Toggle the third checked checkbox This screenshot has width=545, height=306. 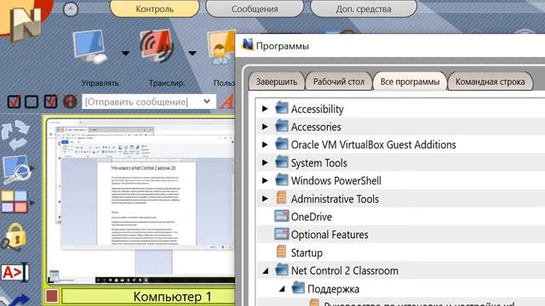pyautogui.click(x=51, y=102)
